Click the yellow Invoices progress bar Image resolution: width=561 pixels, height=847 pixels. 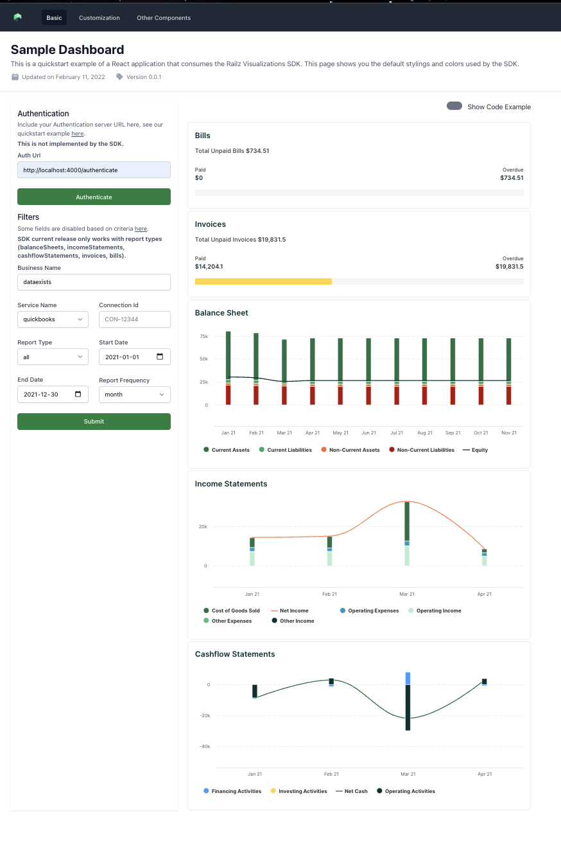263,281
